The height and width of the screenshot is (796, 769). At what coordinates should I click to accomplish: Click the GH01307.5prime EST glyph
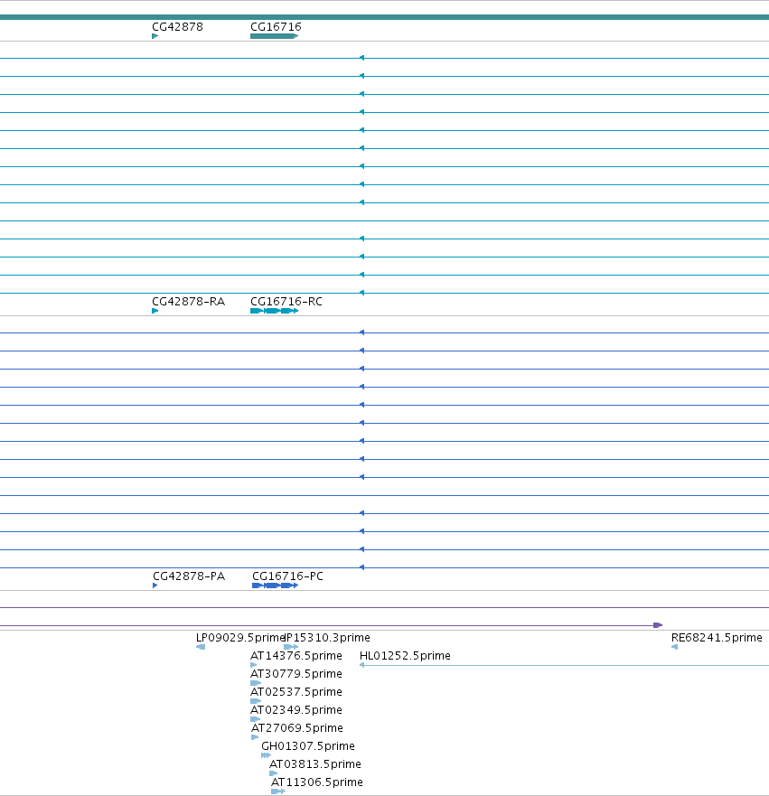pos(266,755)
